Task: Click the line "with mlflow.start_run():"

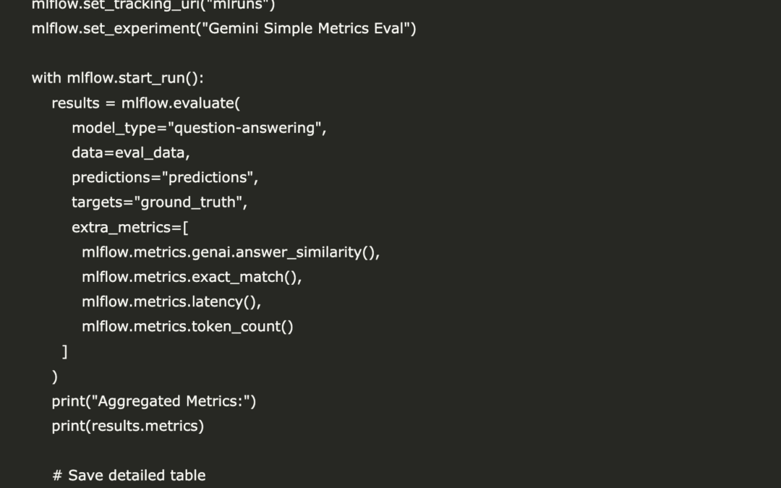Action: pos(118,78)
